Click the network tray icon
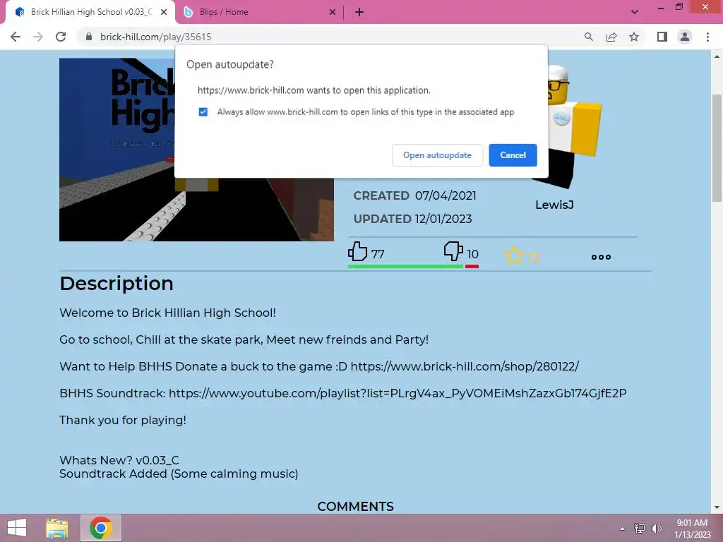Screen dimensions: 723x542 pyautogui.click(x=639, y=529)
